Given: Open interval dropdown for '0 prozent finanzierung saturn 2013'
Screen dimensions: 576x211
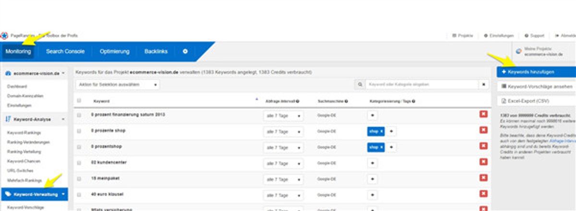Looking at the screenshot, I should pos(283,116).
